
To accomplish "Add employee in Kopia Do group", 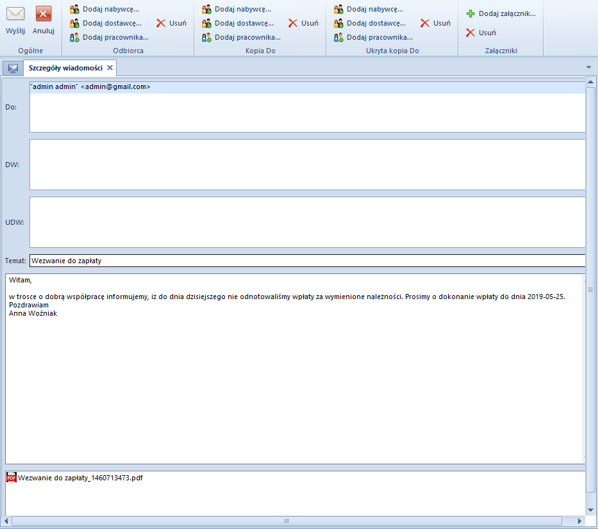I will click(241, 37).
